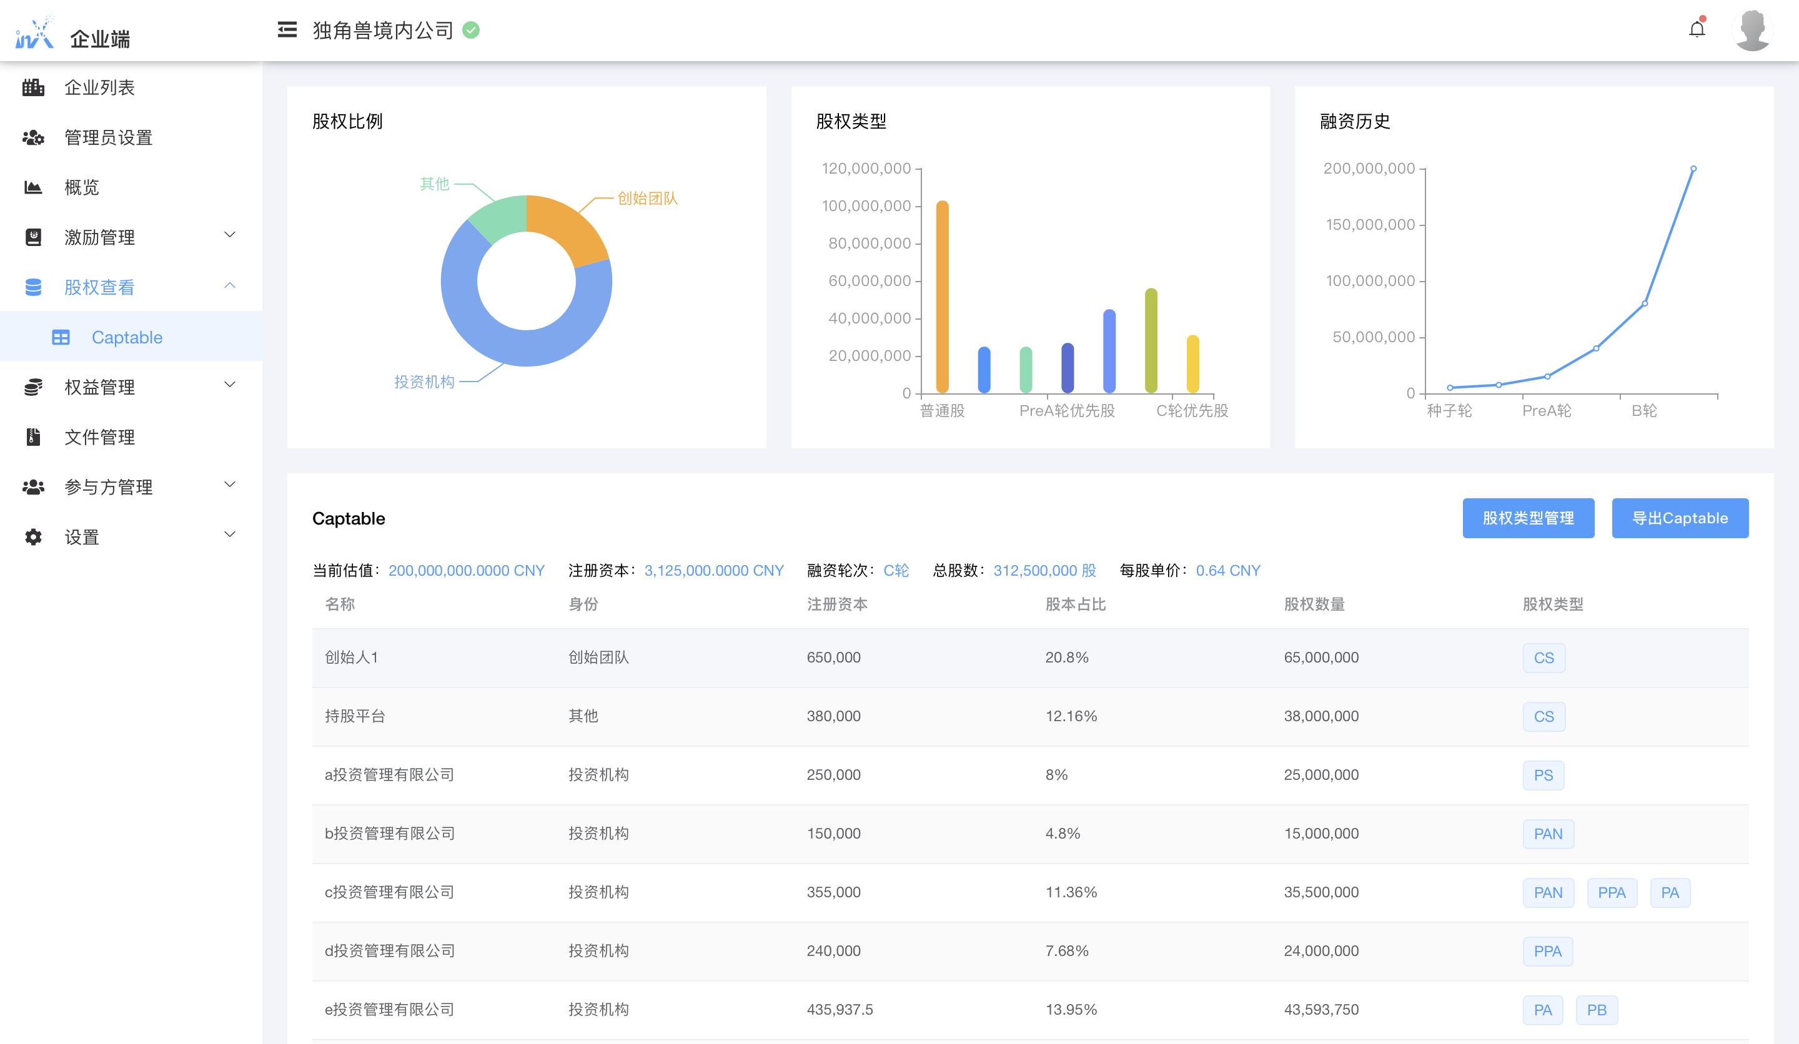Expand the 参与方管理 menu
1799x1044 pixels.
pyautogui.click(x=230, y=485)
